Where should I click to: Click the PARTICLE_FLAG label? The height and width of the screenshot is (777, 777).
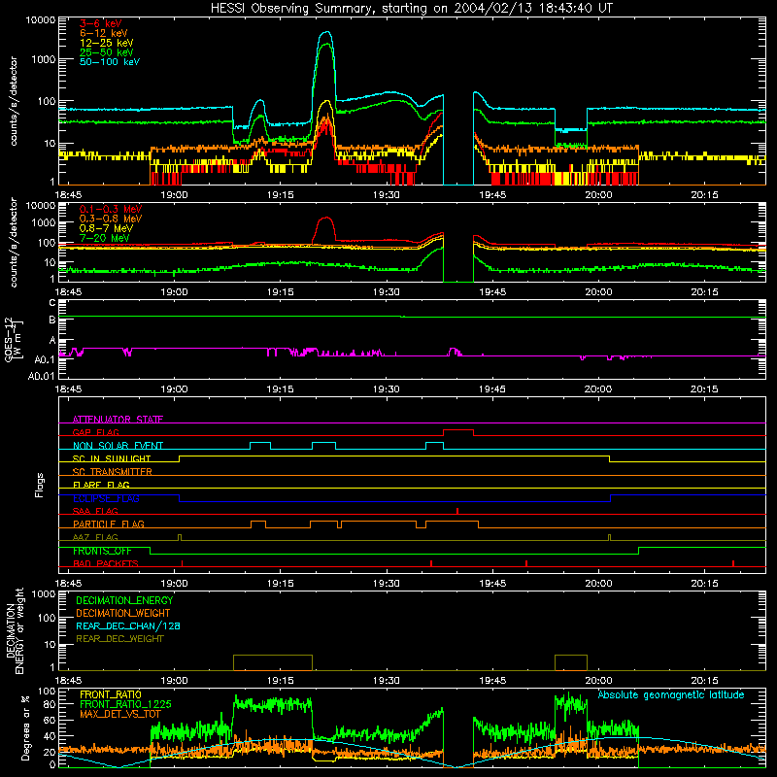109,524
